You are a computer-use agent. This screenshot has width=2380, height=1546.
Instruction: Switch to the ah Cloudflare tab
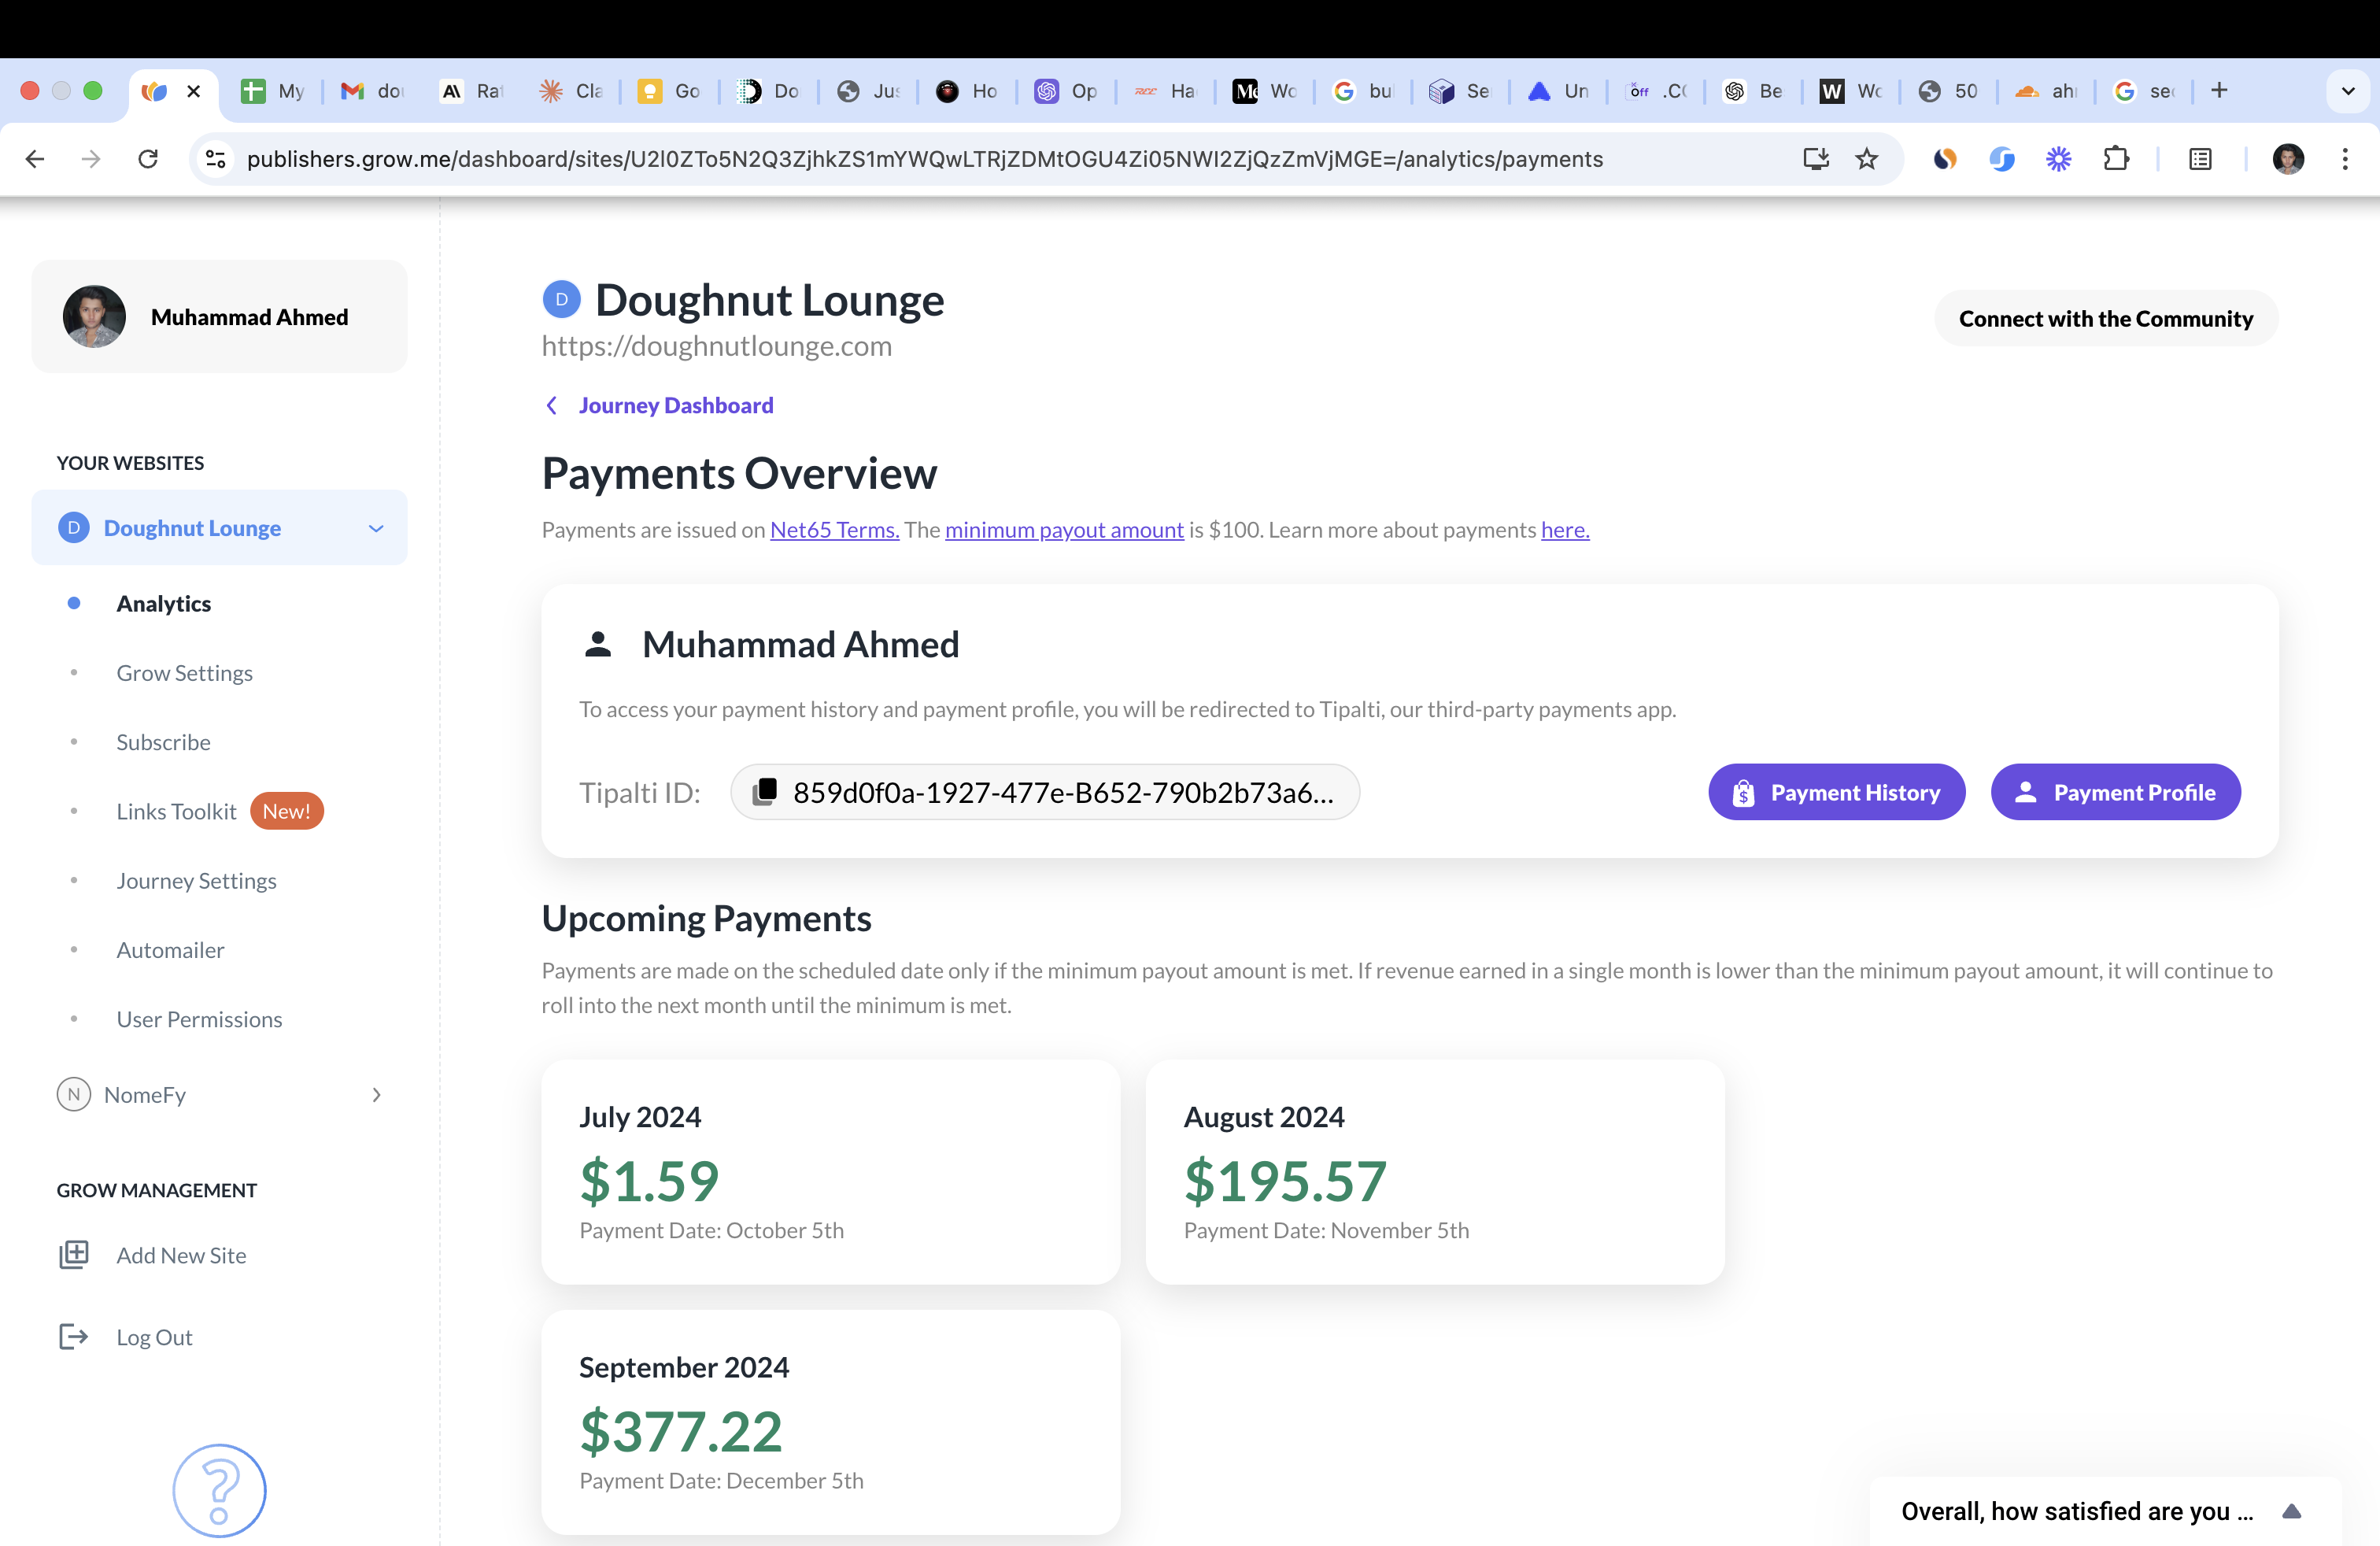[2047, 91]
